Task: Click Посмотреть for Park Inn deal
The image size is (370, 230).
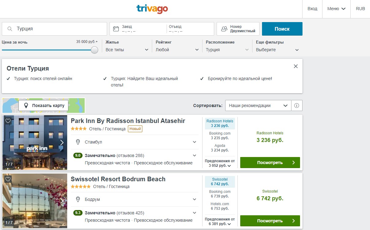Action: (x=270, y=163)
